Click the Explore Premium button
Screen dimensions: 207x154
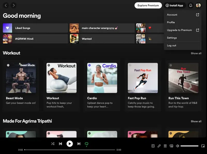click(x=148, y=5)
